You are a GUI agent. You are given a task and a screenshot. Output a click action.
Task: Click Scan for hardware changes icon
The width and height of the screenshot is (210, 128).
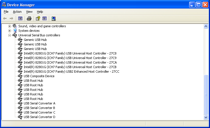click(53, 18)
